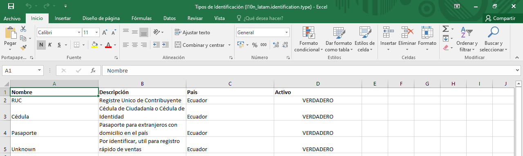Image resolution: width=523 pixels, height=156 pixels.
Task: Click the cell borders icon
Action: pos(77,45)
